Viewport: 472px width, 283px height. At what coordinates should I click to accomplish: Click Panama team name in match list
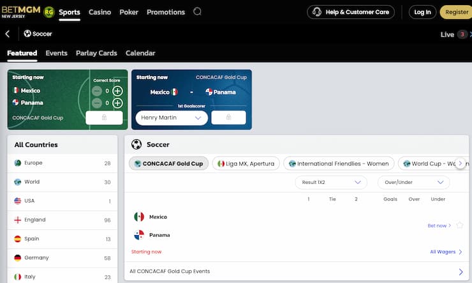[x=159, y=235]
